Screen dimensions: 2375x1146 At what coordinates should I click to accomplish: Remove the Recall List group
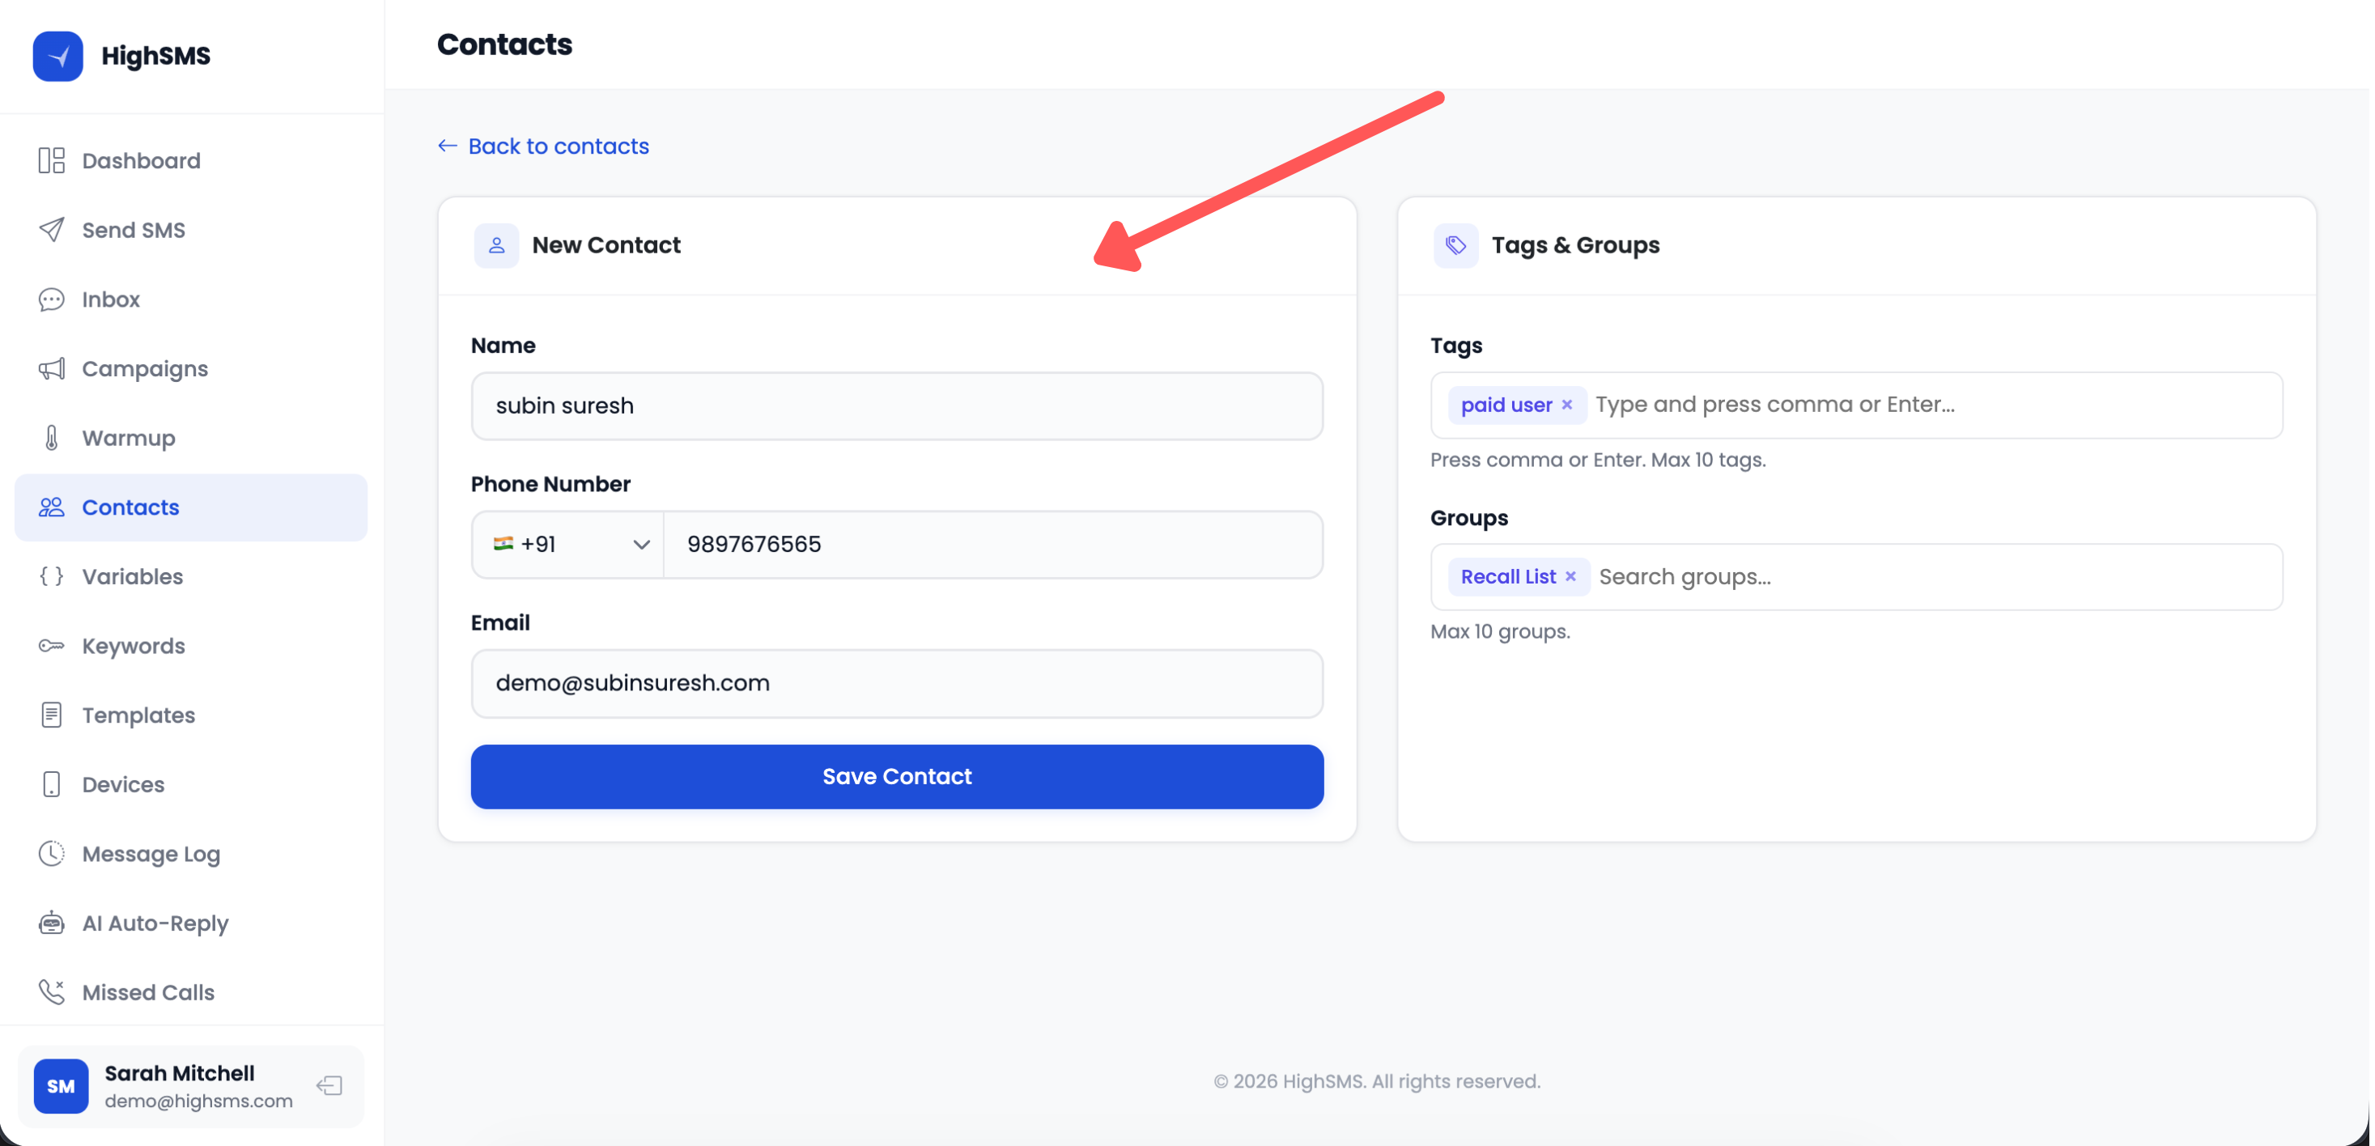[1571, 576]
